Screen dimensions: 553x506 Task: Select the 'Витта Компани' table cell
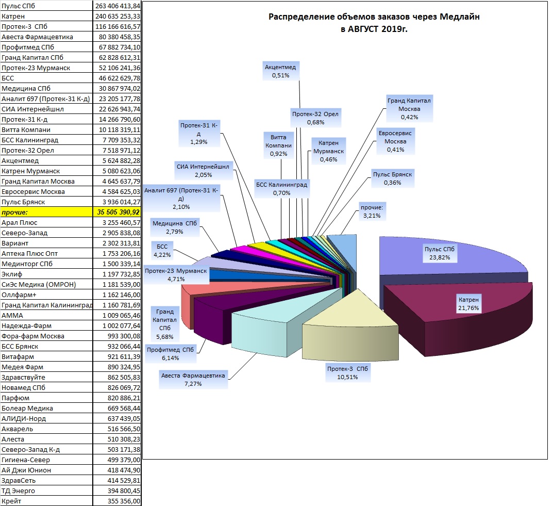click(46, 129)
